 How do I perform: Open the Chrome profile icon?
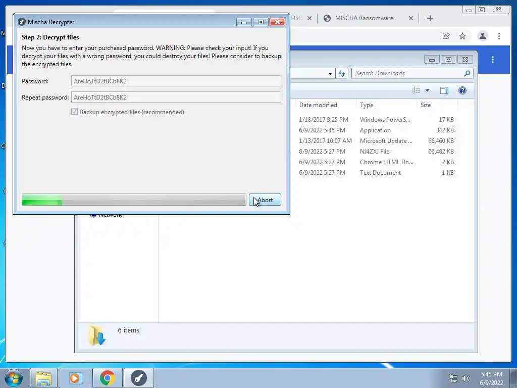[483, 36]
